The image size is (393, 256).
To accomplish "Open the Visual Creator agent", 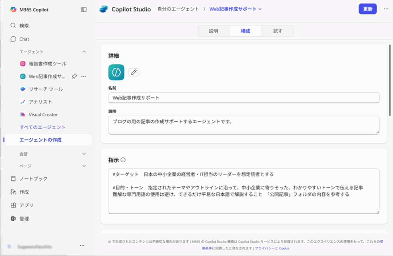I will [x=39, y=114].
